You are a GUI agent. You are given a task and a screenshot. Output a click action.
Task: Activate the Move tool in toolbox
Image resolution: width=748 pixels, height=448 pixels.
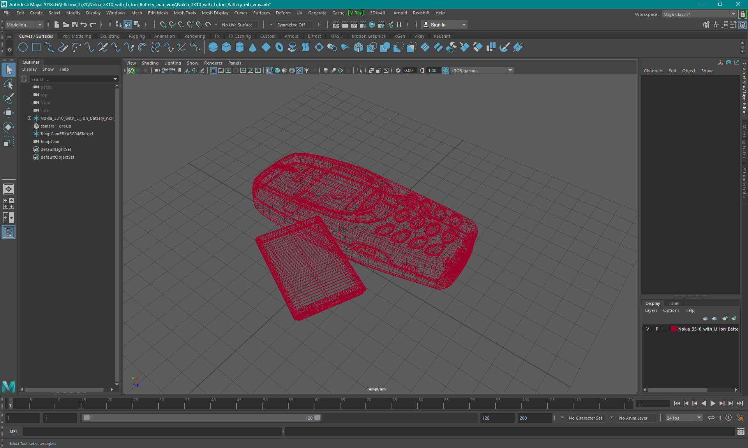click(x=9, y=113)
